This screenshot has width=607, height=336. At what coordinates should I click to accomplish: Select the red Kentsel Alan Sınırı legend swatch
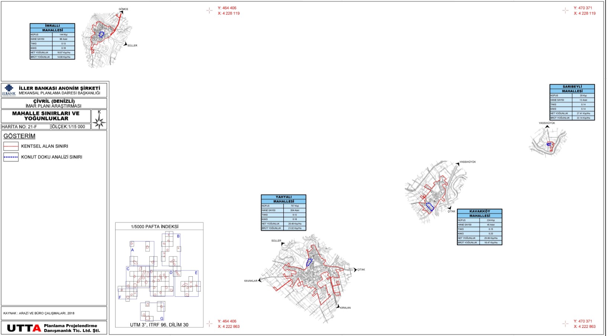coord(11,146)
